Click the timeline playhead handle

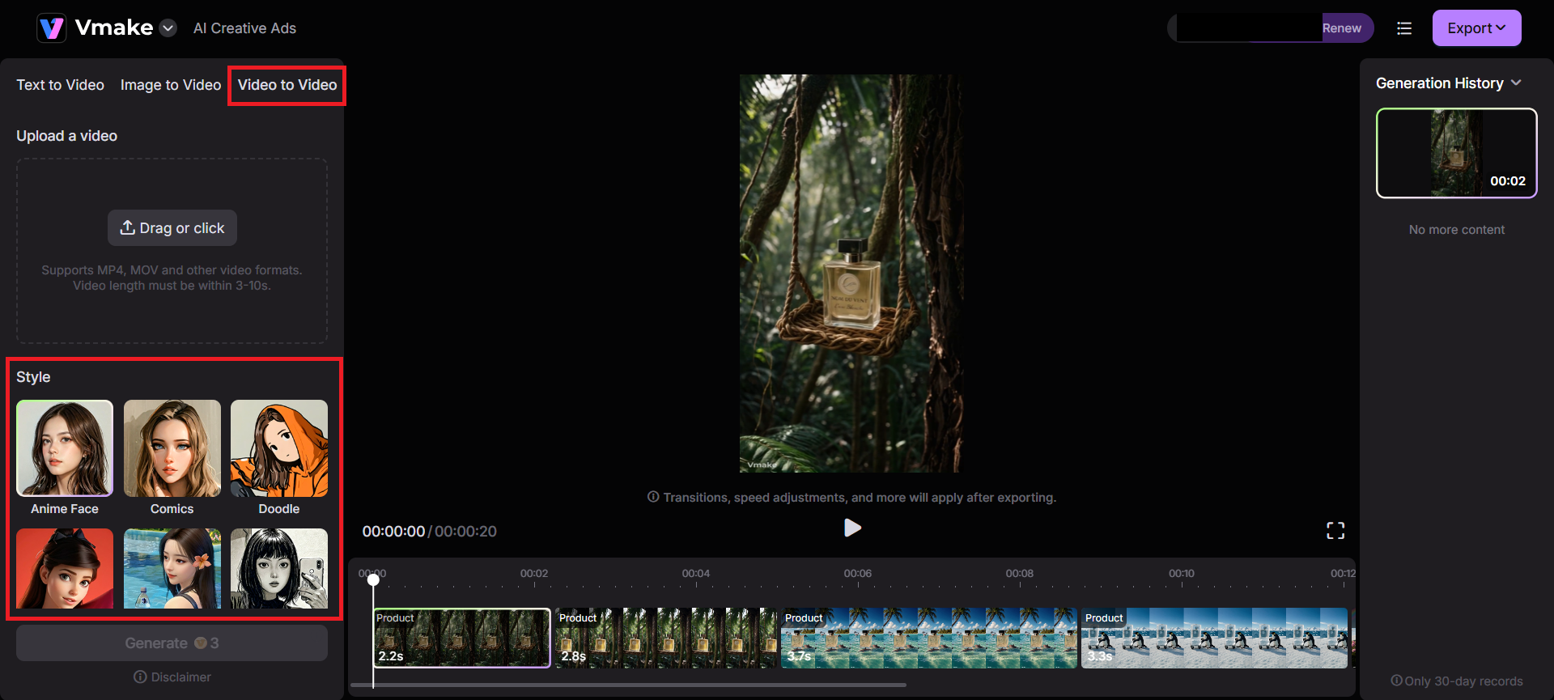tap(373, 579)
